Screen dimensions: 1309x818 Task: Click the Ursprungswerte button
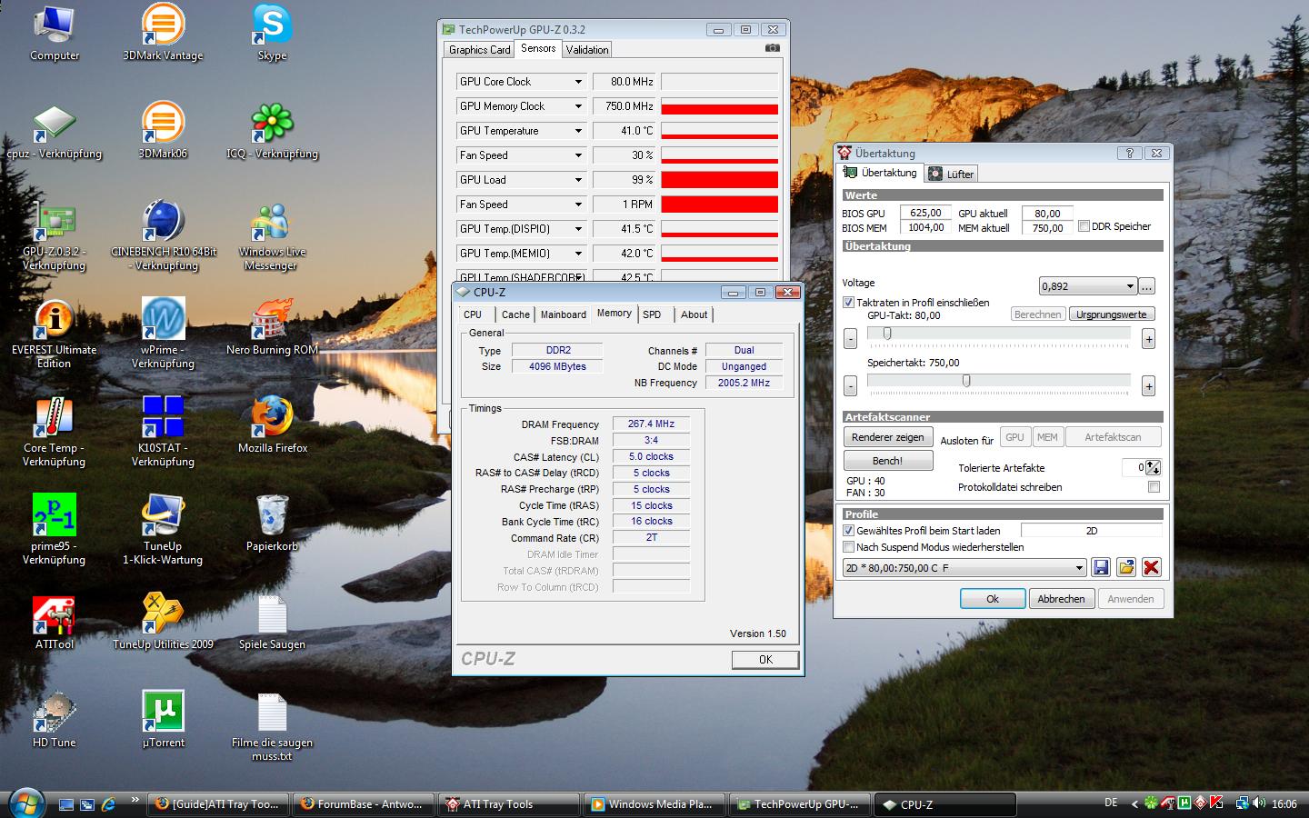pos(1112,314)
